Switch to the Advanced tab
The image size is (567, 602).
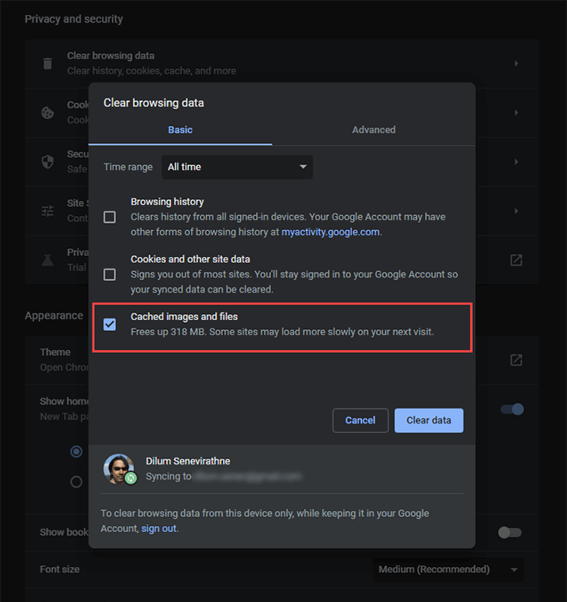[374, 130]
